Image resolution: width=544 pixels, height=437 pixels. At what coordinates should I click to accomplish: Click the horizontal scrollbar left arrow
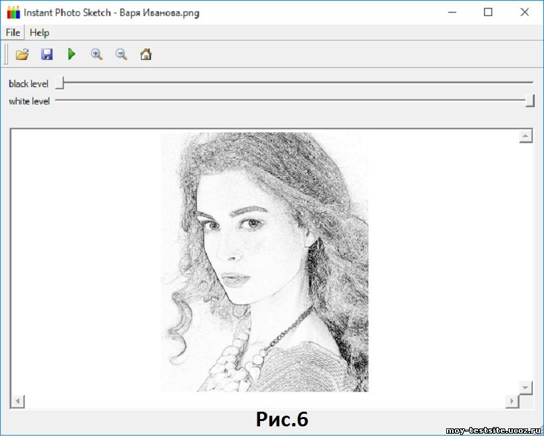pyautogui.click(x=17, y=401)
